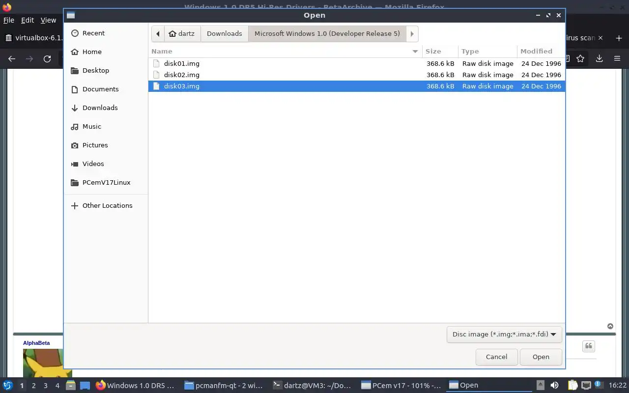Click the clipboard icon in system tray

[572, 385]
